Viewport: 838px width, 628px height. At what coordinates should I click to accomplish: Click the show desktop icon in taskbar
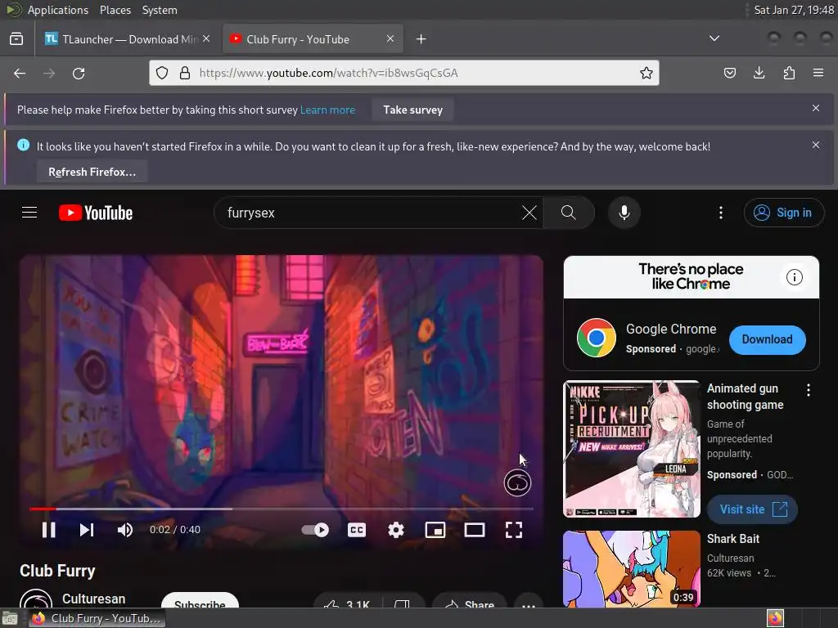10,618
